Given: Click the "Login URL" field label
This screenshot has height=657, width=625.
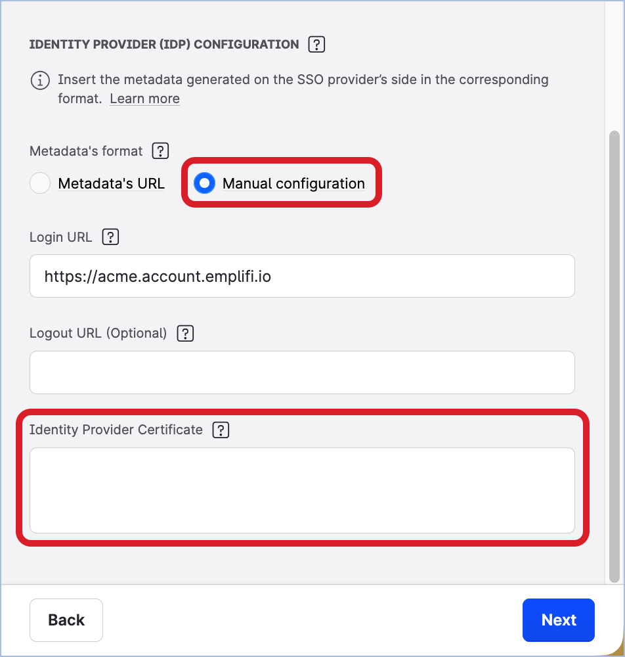Looking at the screenshot, I should click(61, 237).
